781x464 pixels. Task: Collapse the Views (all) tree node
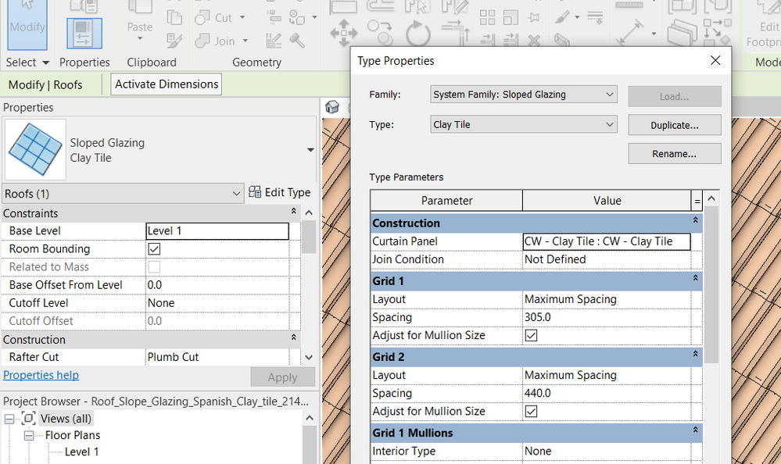(x=9, y=419)
